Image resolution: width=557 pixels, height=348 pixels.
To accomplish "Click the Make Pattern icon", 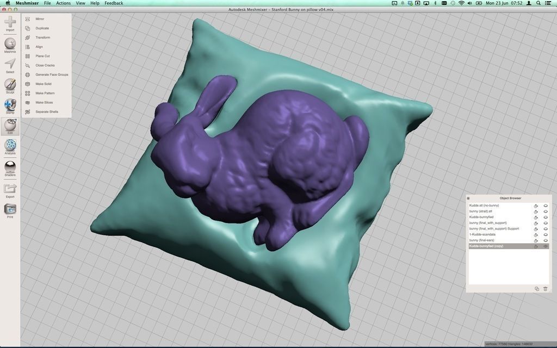I will pos(27,93).
